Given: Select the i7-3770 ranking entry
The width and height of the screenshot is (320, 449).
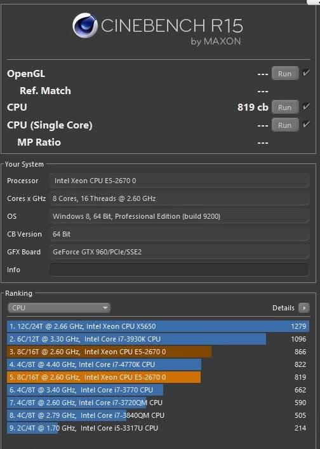Looking at the screenshot, I should pos(158,390).
